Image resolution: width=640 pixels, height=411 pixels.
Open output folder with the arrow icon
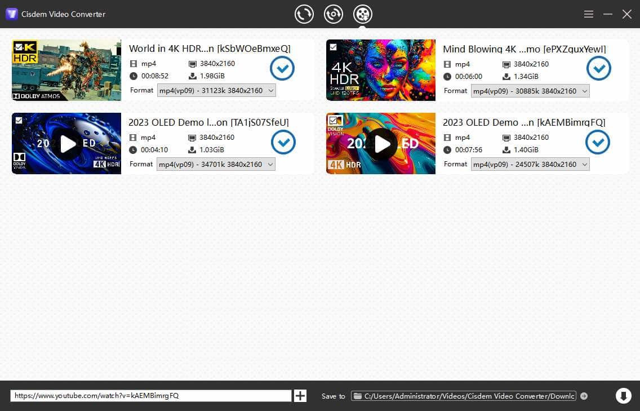tap(584, 396)
